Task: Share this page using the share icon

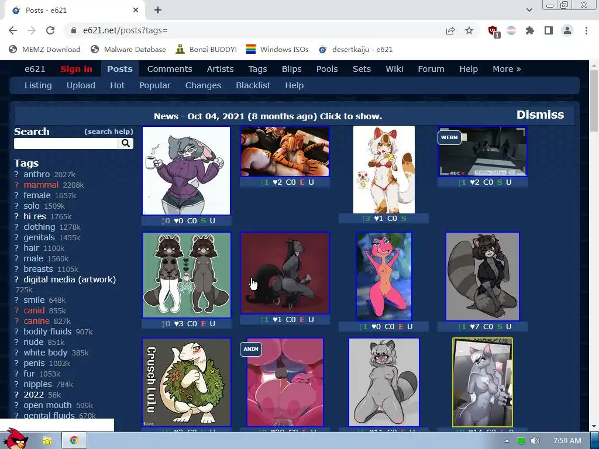Action: tap(450, 30)
